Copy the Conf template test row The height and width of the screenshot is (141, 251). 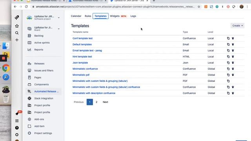click(x=228, y=38)
